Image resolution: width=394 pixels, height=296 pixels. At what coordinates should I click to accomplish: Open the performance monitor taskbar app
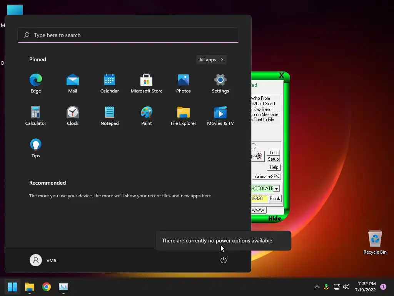(x=63, y=287)
